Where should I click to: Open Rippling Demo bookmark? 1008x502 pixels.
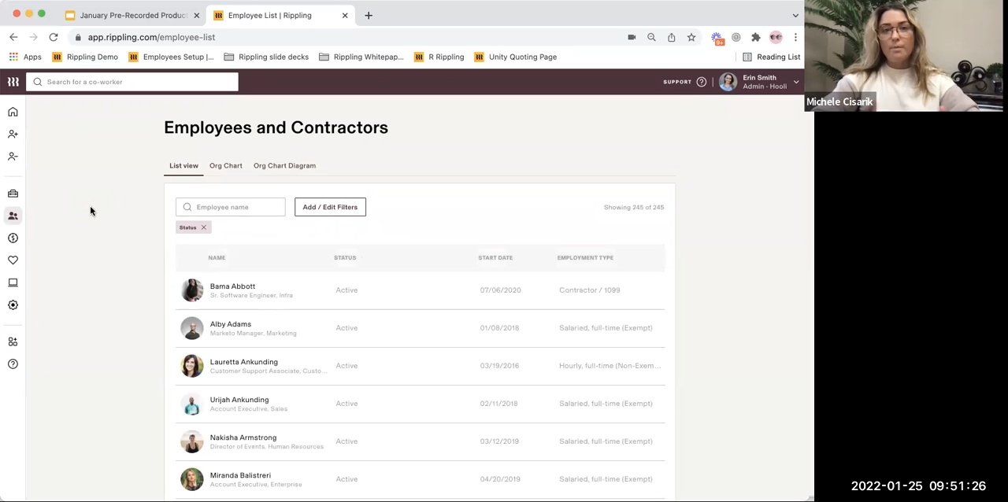tap(85, 57)
